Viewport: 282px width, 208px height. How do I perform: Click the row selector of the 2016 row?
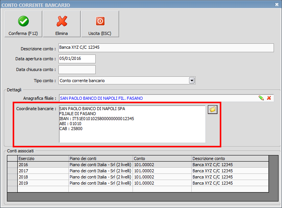(12, 165)
